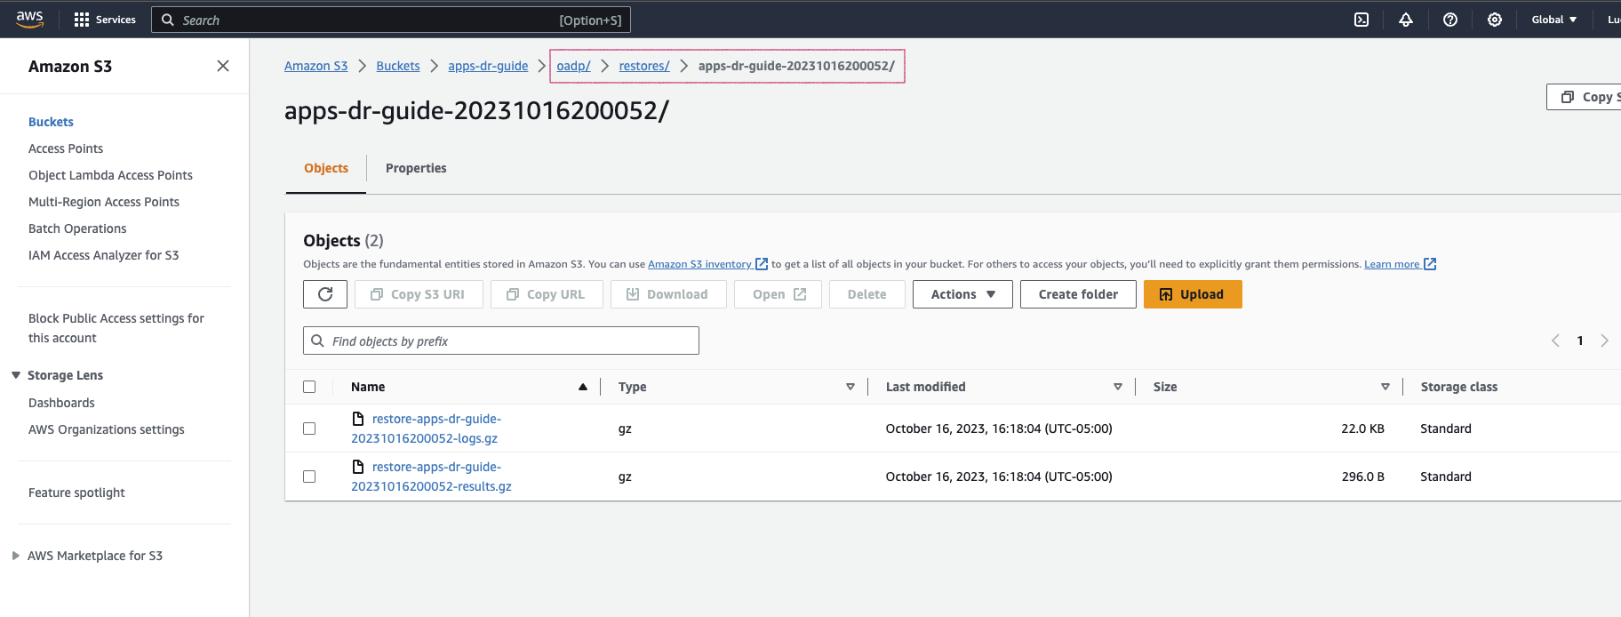Click the AWS logo home icon
This screenshot has height=617, width=1621.
point(29,19)
